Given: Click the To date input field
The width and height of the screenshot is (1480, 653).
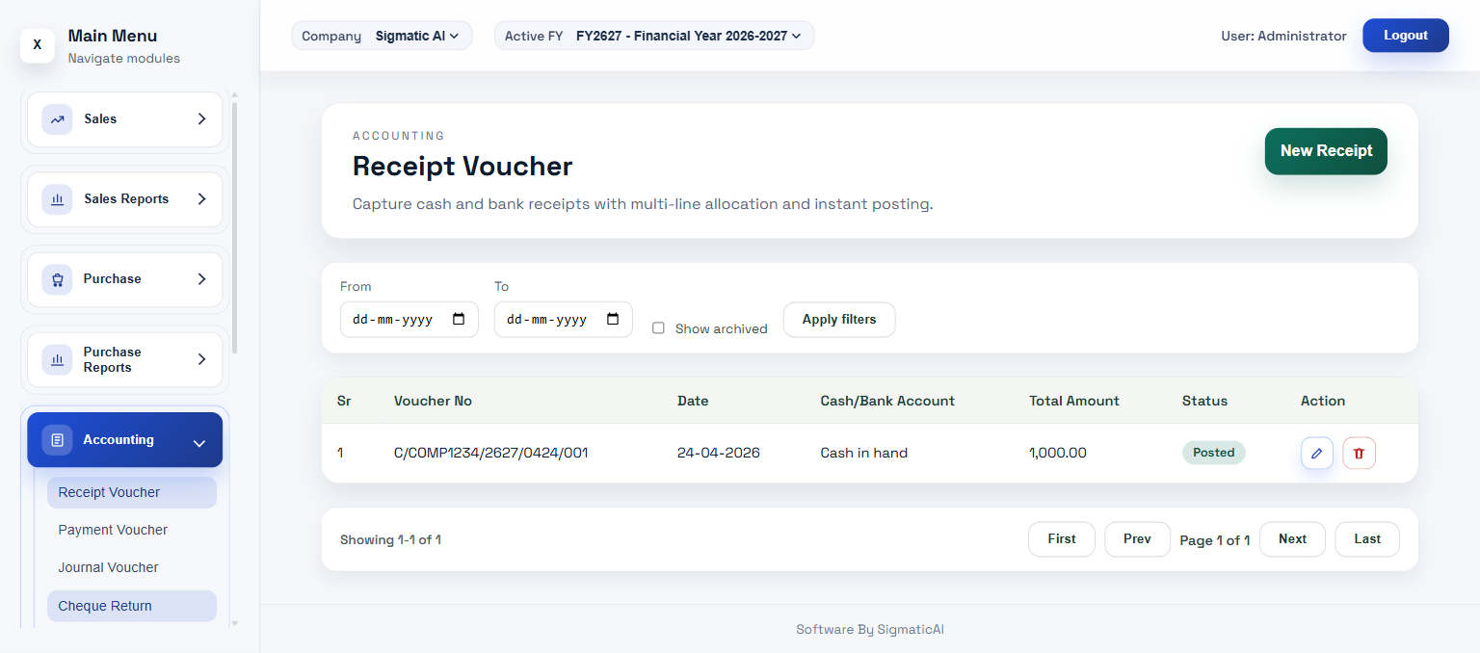Looking at the screenshot, I should (x=564, y=320).
